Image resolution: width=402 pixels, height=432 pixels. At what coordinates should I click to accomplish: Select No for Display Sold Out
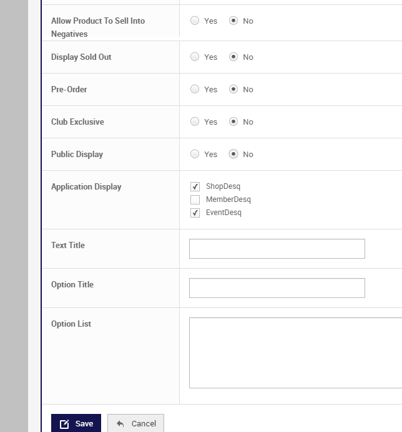[x=233, y=57]
